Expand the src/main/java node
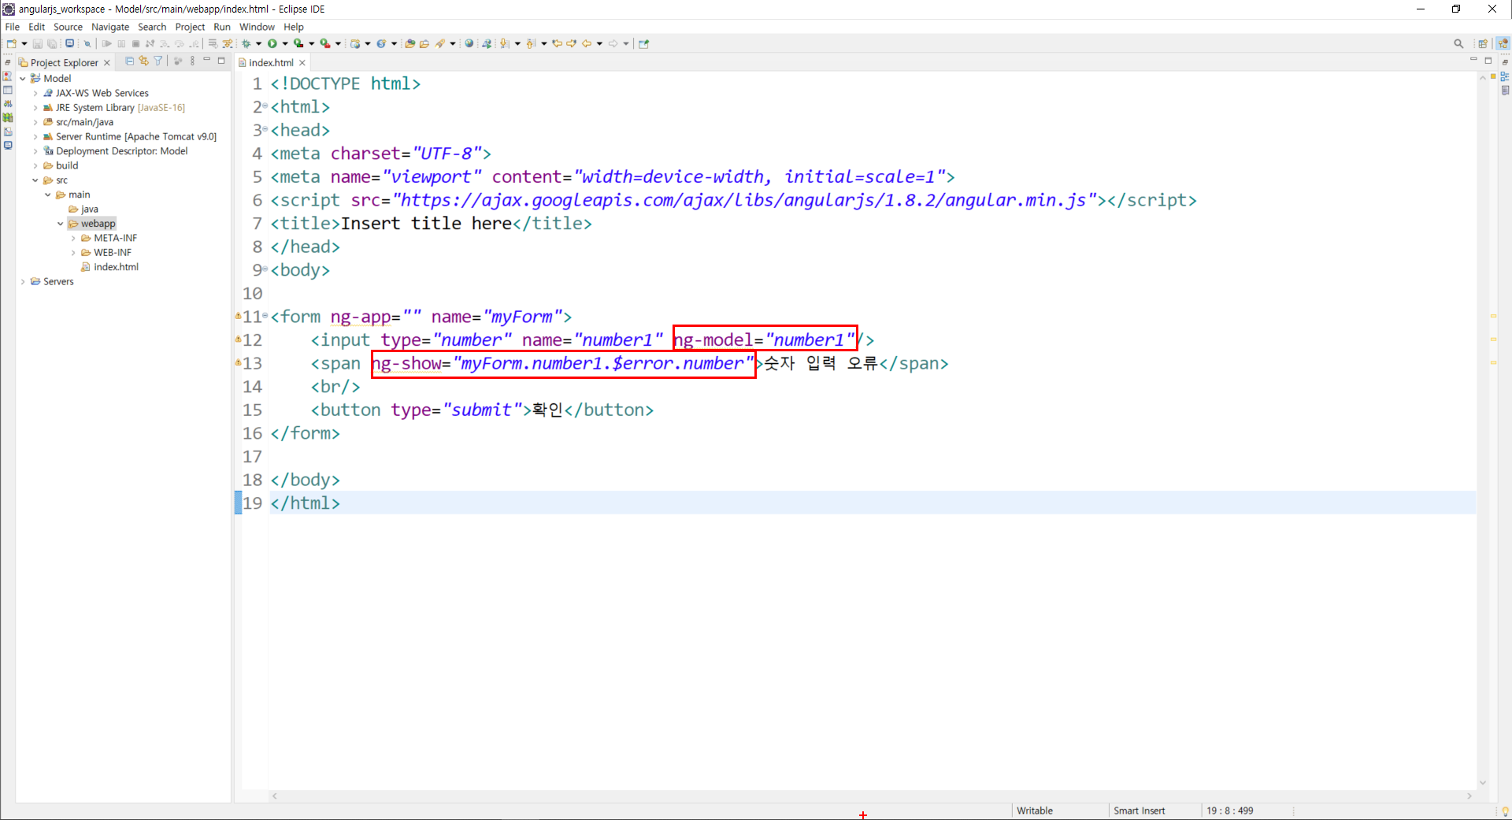The image size is (1512, 820). pyautogui.click(x=35, y=122)
